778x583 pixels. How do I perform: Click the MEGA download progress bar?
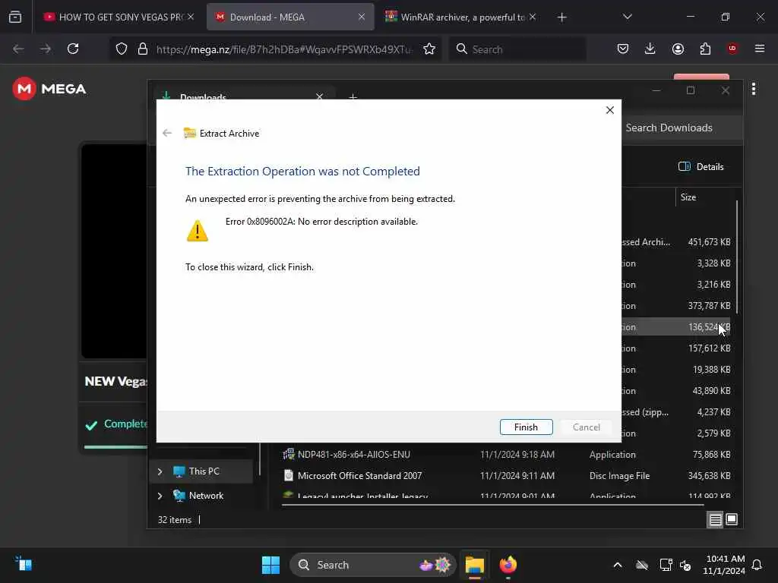pos(115,446)
